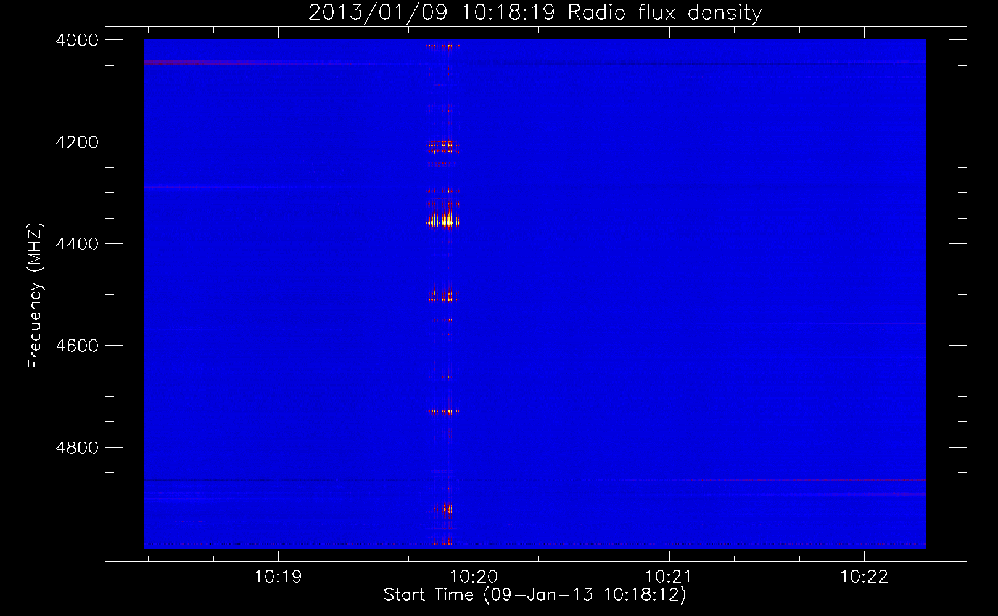998x616 pixels.
Task: Click the 10:20 time tick label
Action: click(474, 577)
